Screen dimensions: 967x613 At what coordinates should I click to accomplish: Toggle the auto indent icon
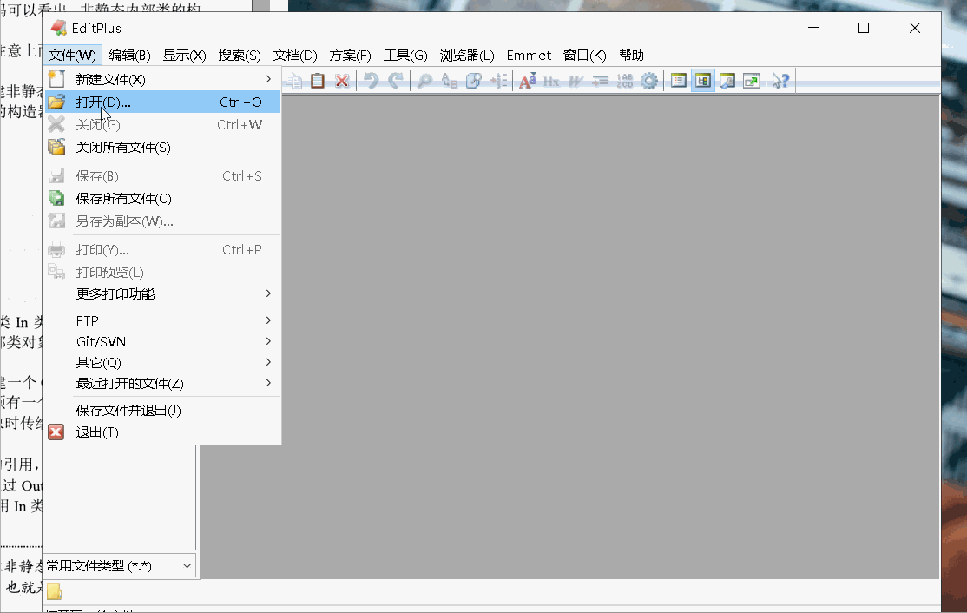pyautogui.click(x=600, y=81)
